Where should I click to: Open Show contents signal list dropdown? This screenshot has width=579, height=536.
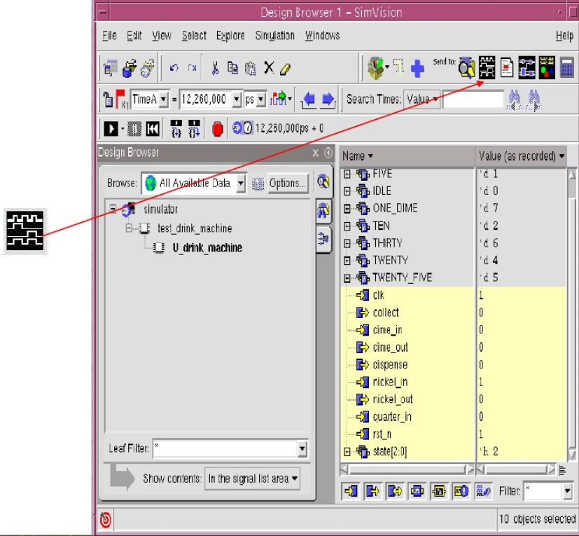point(252,479)
